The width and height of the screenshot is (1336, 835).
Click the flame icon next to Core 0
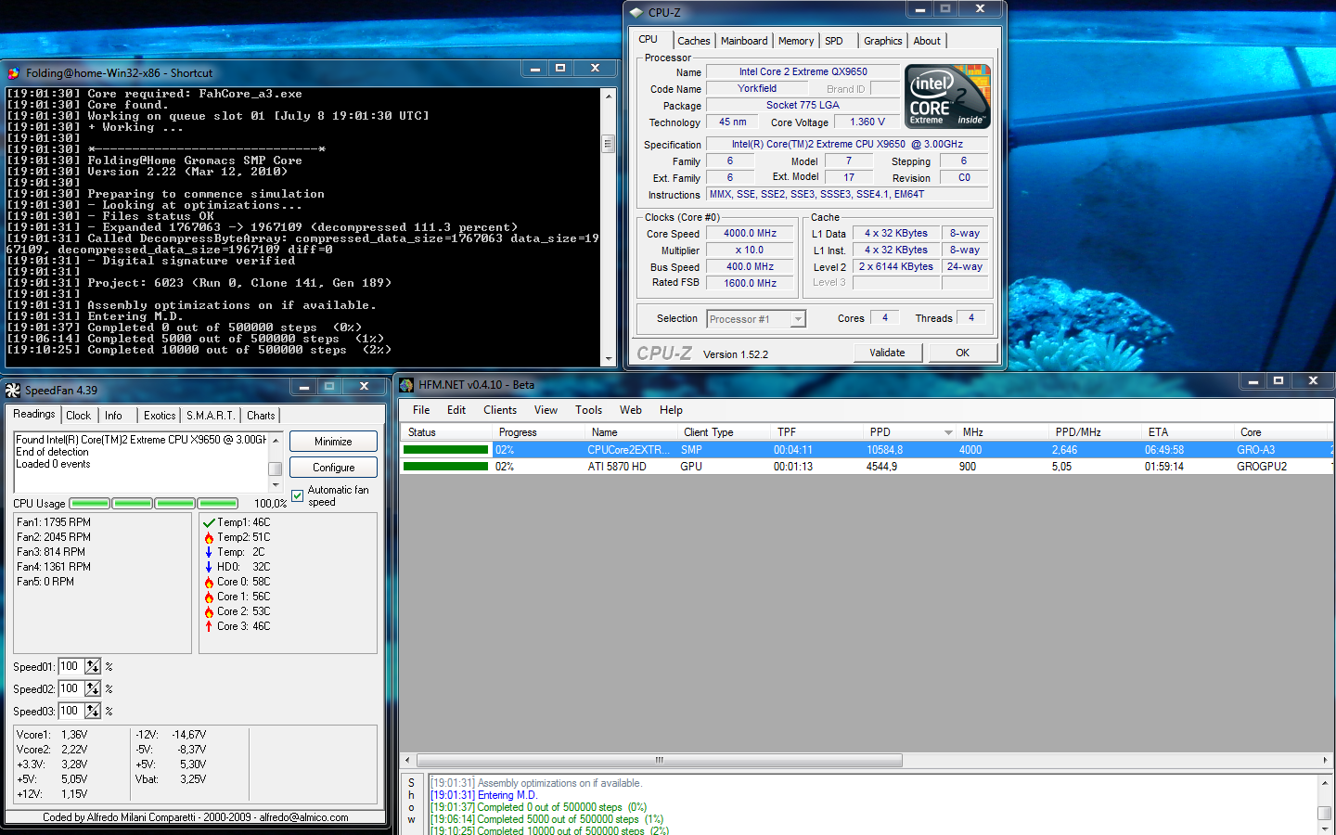(x=209, y=583)
